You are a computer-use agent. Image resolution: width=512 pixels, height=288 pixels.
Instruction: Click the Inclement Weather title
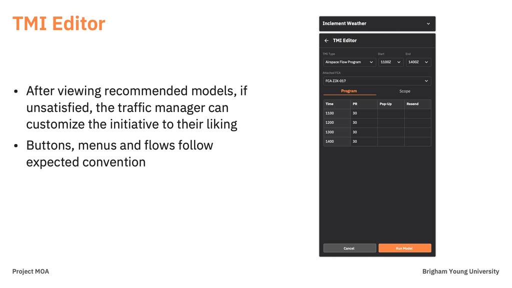(x=344, y=23)
